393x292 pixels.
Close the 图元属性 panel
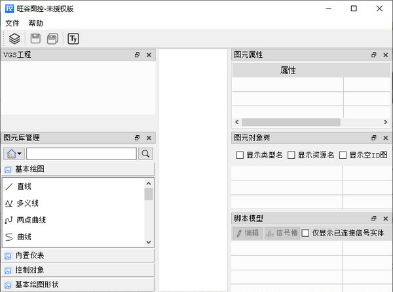point(386,54)
